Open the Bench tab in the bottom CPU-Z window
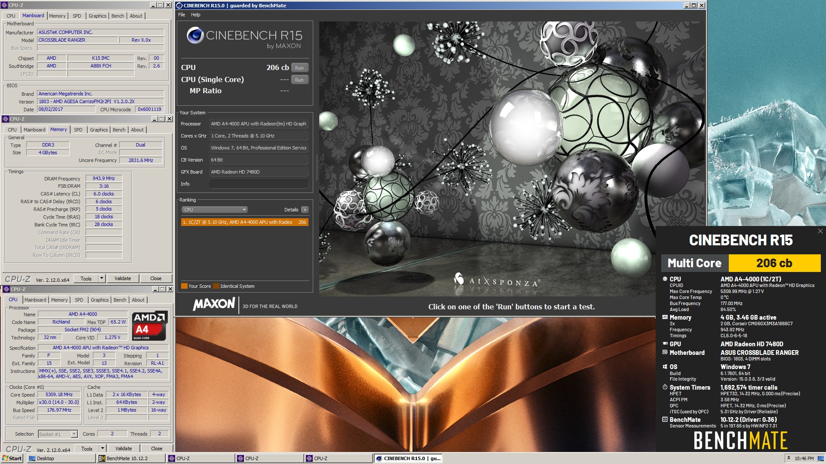 point(120,300)
